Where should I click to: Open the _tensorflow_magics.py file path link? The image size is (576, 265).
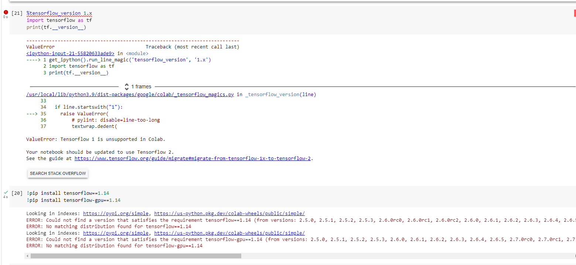coord(130,94)
